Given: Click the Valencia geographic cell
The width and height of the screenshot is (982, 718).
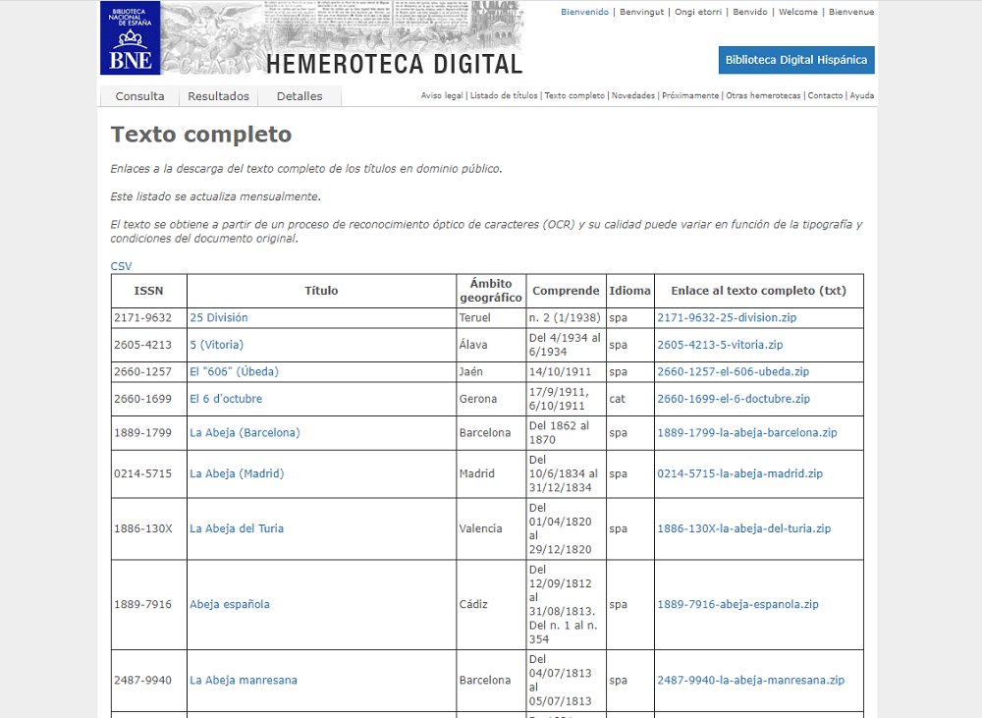Looking at the screenshot, I should 491,528.
